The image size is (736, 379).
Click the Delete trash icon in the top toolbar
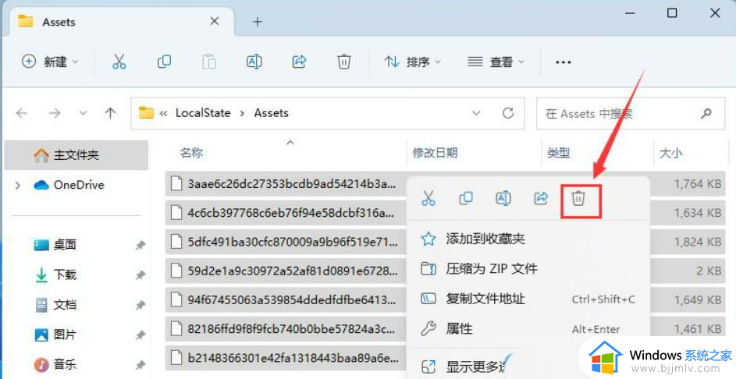[x=344, y=62]
